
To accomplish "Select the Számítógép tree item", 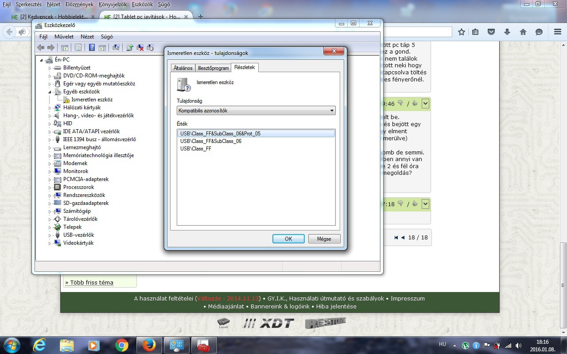I will click(x=77, y=211).
